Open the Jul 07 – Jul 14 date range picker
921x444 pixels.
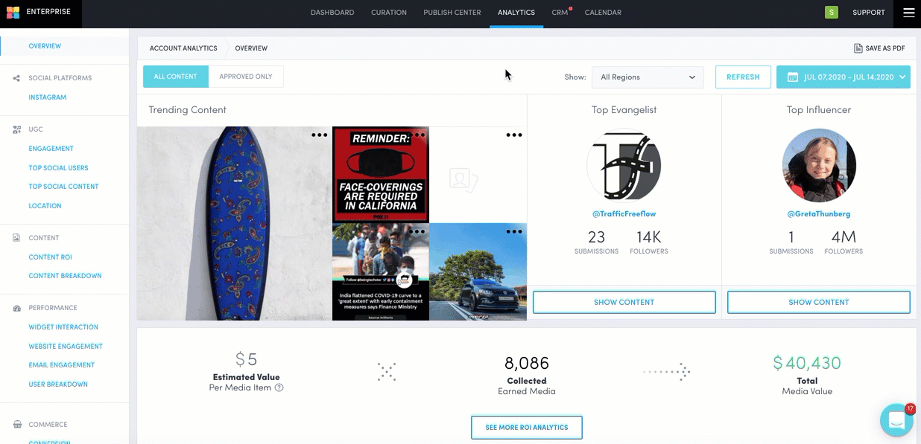[x=844, y=77]
